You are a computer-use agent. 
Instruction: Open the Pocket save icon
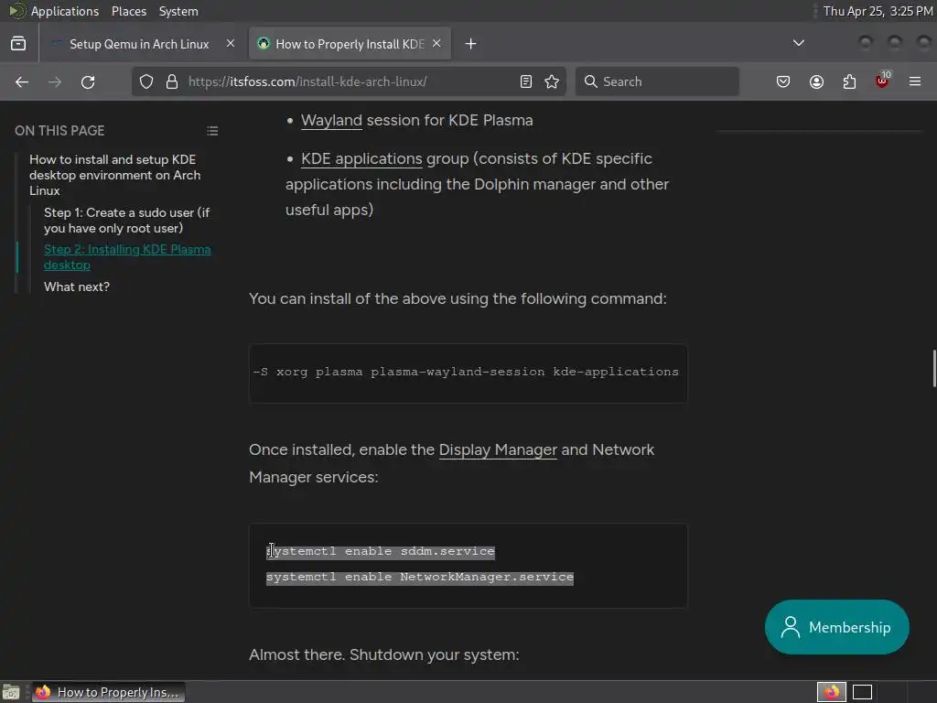[783, 81]
